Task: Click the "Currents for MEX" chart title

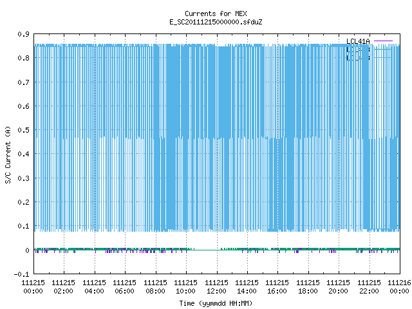Action: tap(216, 14)
